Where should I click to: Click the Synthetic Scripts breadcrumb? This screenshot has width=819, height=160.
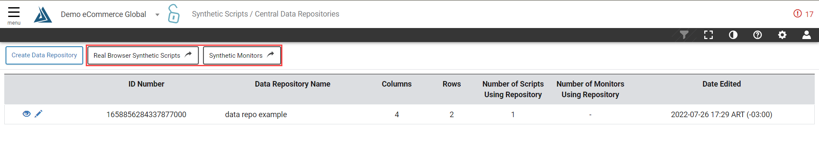point(220,14)
